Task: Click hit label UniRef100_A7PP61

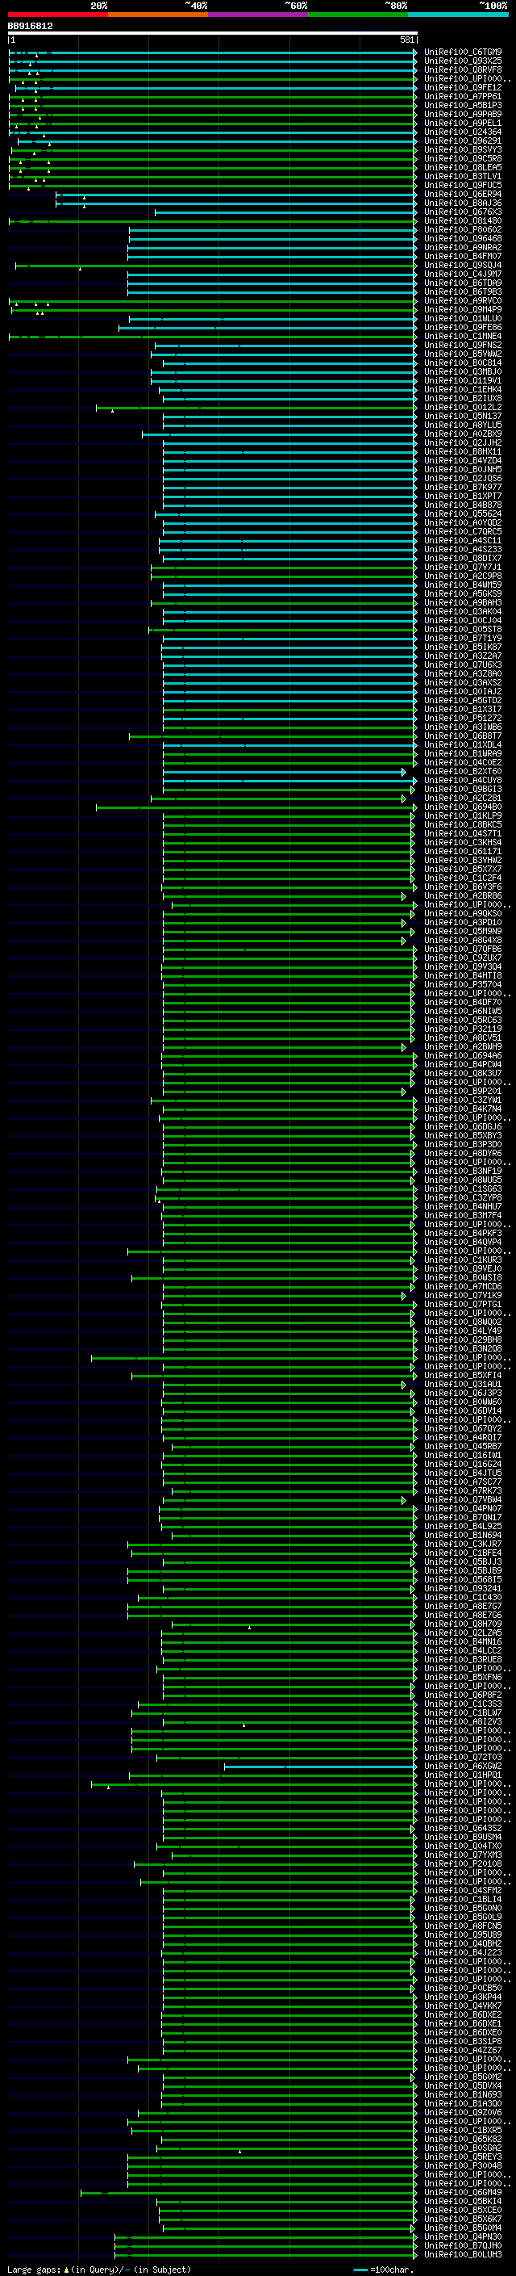Action: (x=463, y=96)
